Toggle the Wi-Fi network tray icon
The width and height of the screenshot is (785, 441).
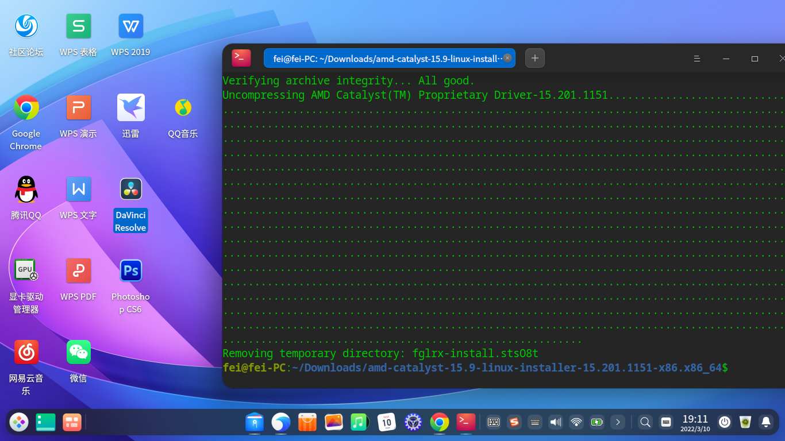576,422
